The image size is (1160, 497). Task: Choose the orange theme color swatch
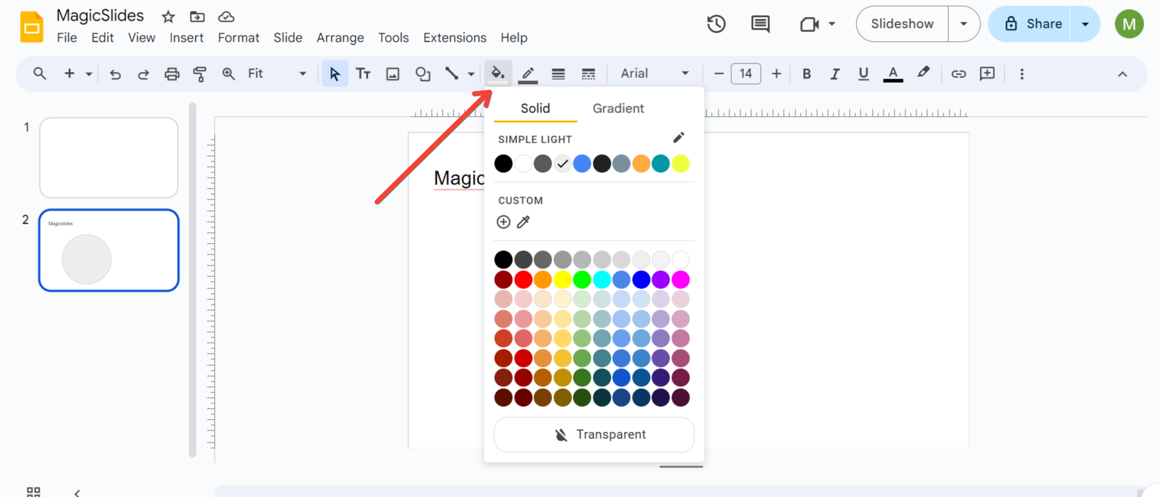[641, 163]
